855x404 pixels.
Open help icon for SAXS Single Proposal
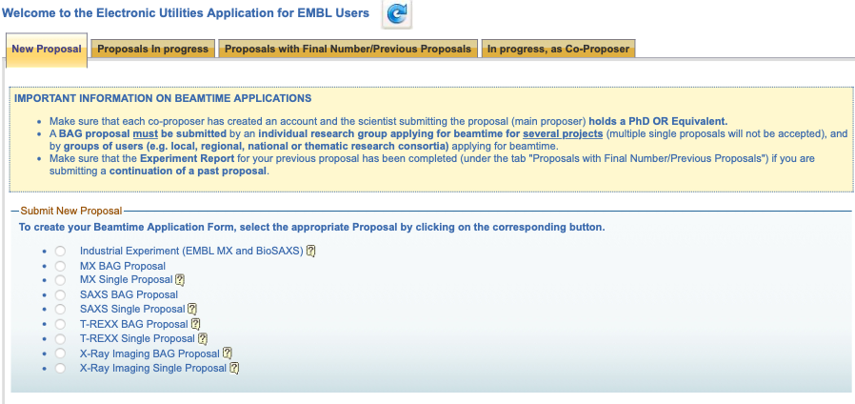coord(192,309)
